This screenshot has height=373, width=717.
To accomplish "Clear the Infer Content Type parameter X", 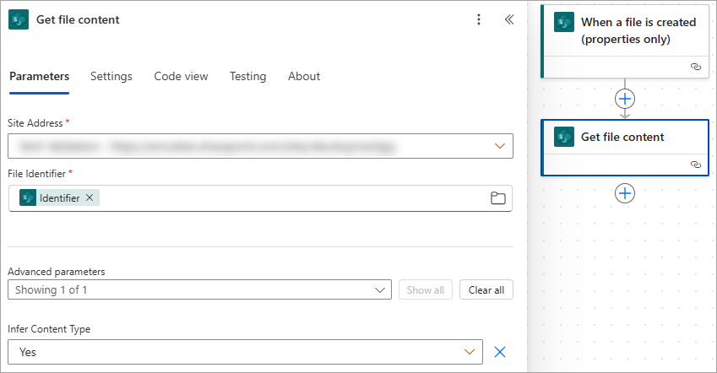I will point(500,352).
